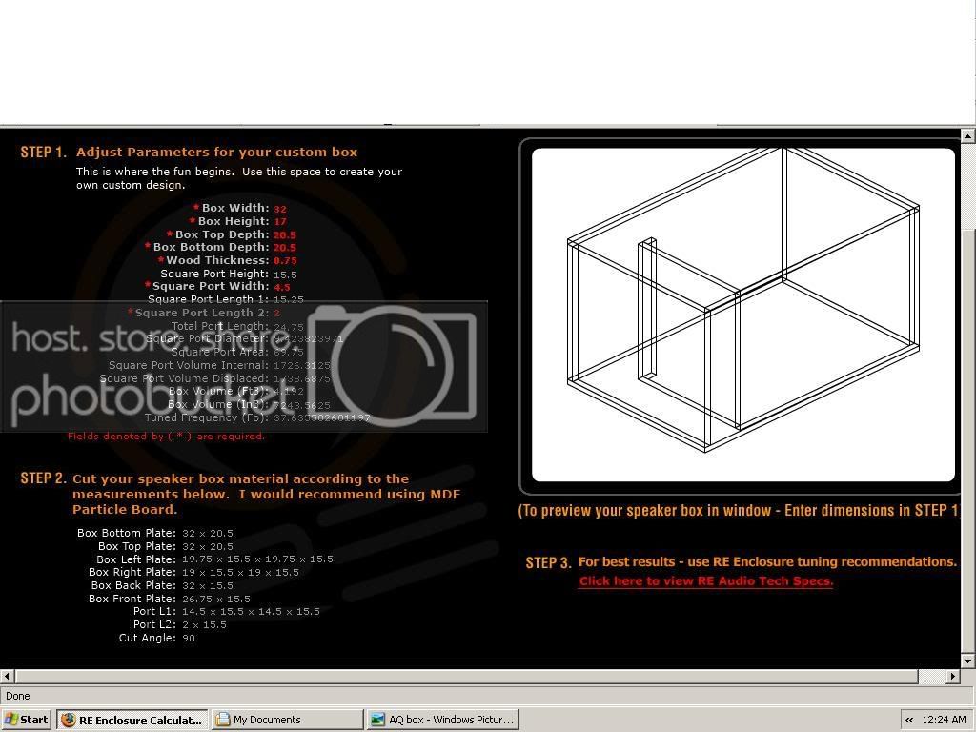Click Port L2 value 2 x 15.5
Viewport: 976px width, 732px height.
pyautogui.click(x=204, y=625)
